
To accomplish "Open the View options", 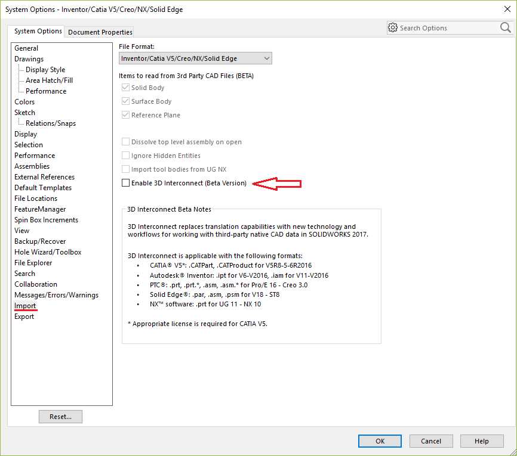I will coord(21,231).
